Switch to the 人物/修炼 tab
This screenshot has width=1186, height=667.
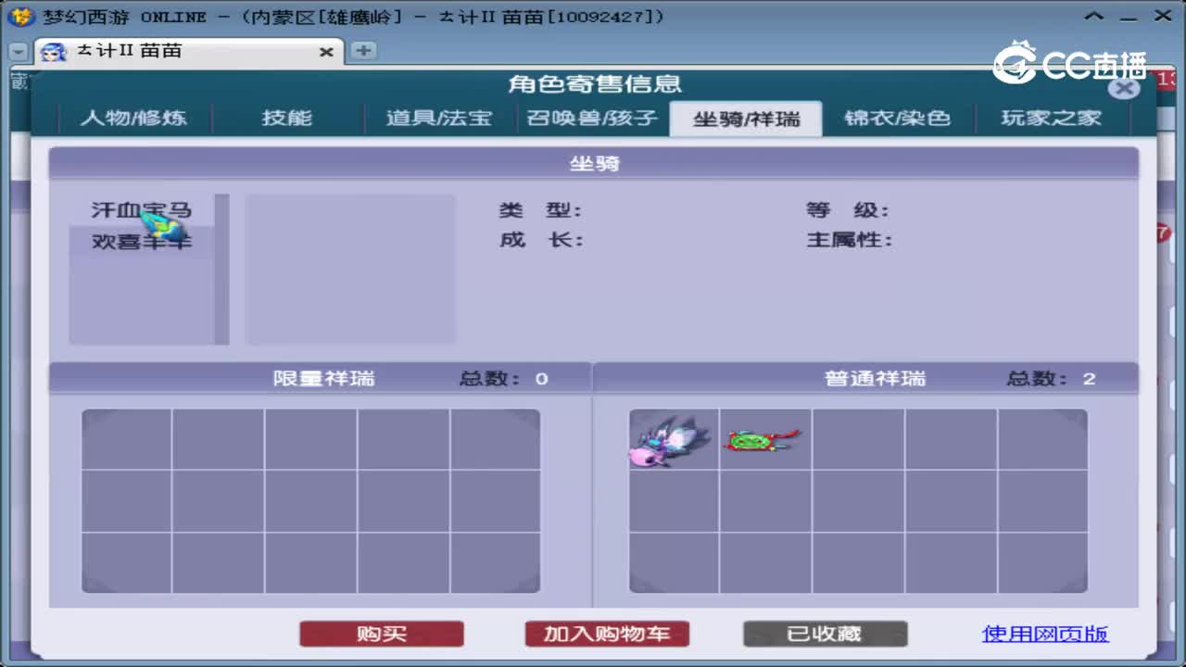click(132, 118)
